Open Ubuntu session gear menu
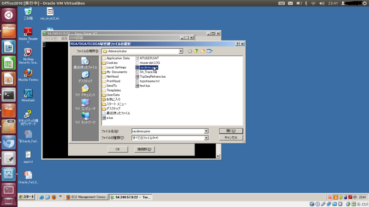369x207 pixels. (x=364, y=3)
